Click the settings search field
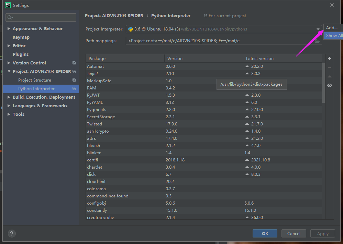The image size is (343, 244). click(x=41, y=17)
